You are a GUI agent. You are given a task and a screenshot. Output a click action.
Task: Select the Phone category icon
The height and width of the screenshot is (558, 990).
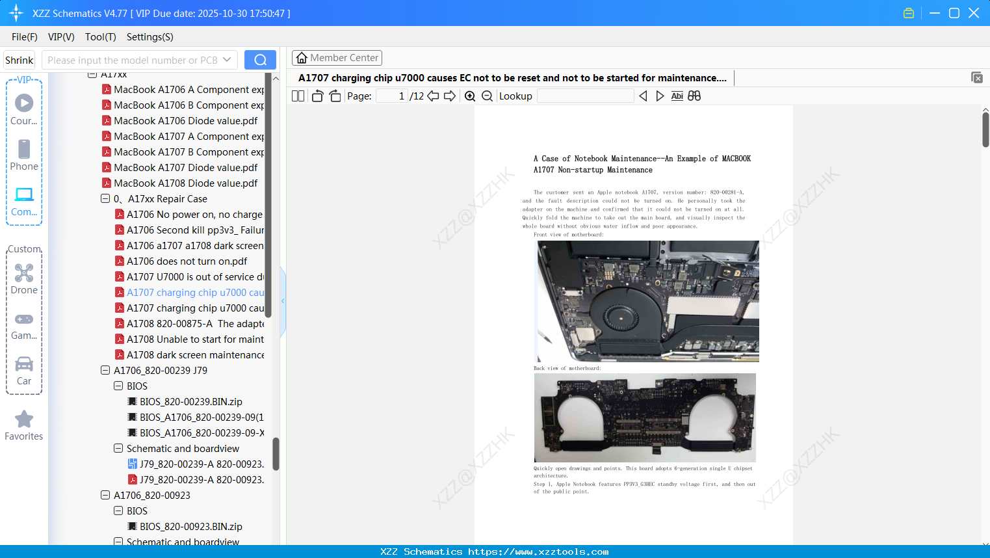point(24,155)
